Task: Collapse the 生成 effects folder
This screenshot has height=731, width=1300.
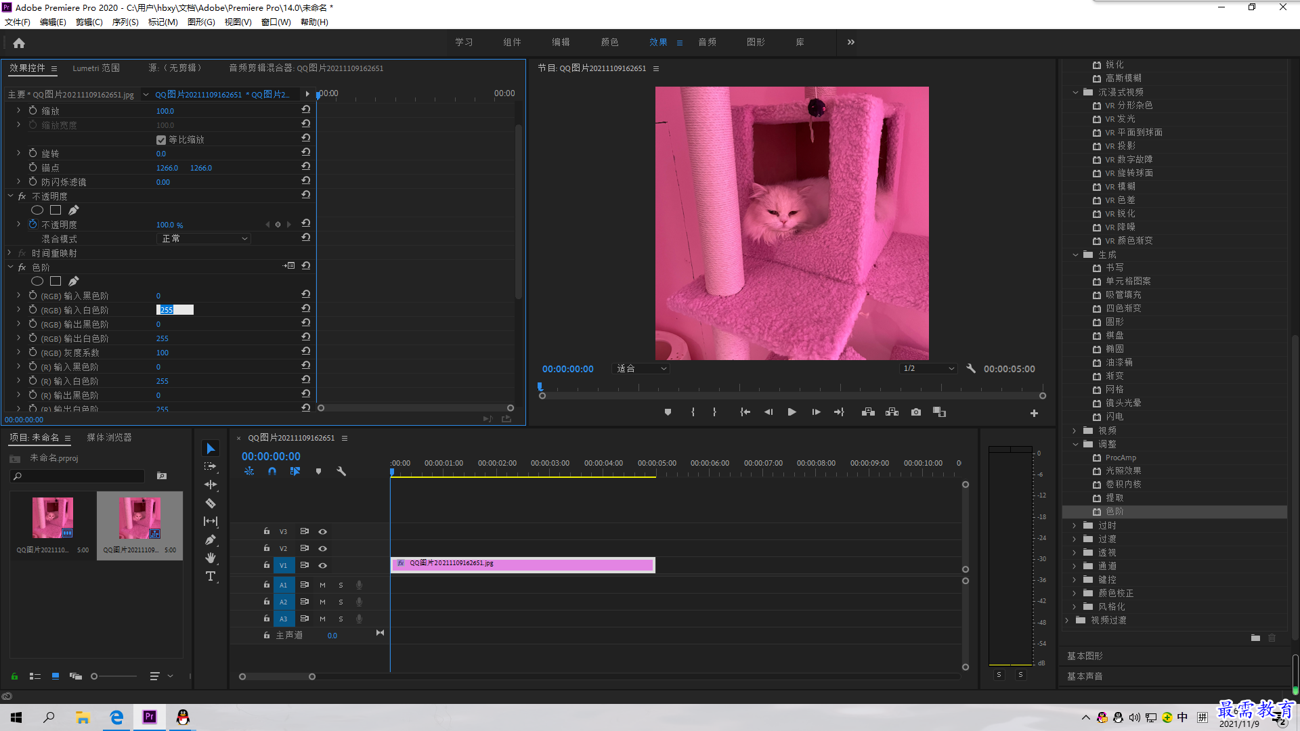Action: click(x=1075, y=254)
